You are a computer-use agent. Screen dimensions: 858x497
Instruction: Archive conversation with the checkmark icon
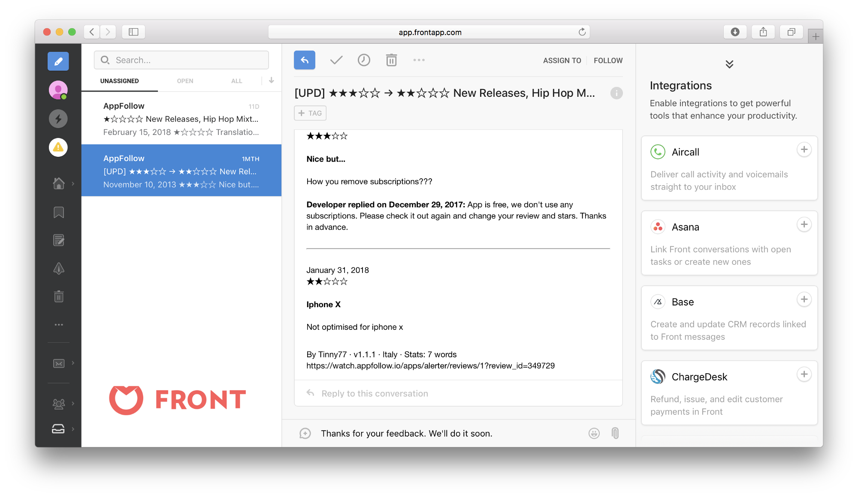[x=336, y=60]
